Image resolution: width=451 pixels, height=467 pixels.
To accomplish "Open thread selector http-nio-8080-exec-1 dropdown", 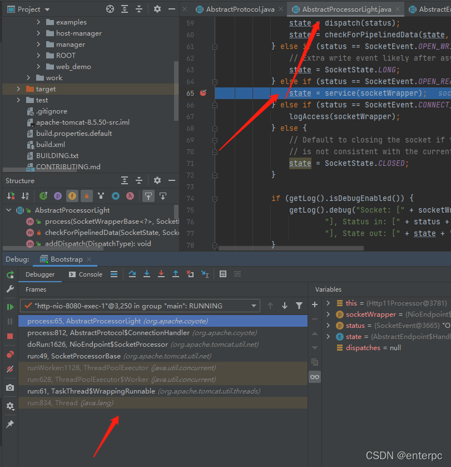I will coord(140,306).
